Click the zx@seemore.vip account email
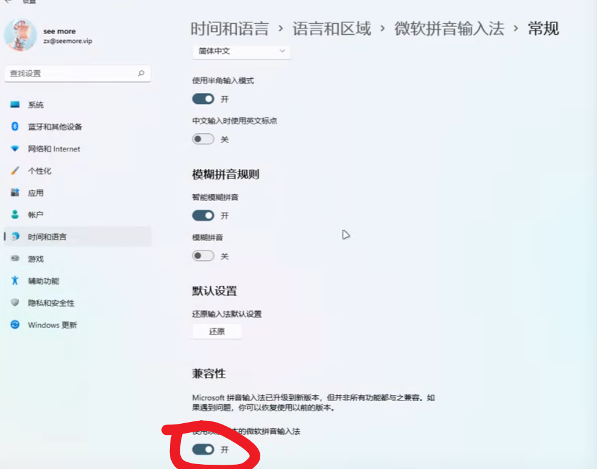This screenshot has height=469, width=597. [x=68, y=41]
